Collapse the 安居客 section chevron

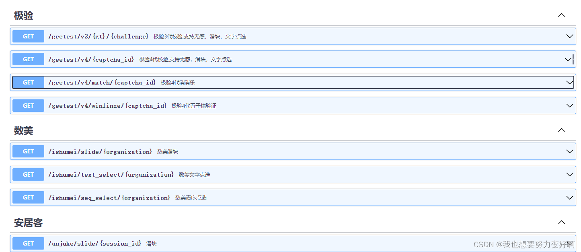click(x=562, y=222)
